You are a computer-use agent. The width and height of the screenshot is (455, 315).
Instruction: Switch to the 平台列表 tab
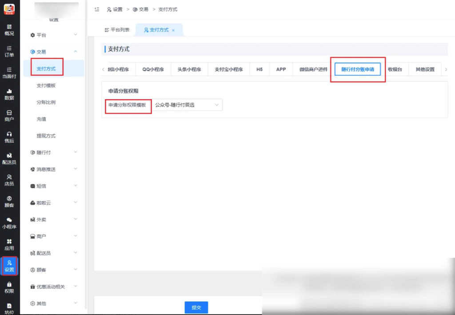(119, 30)
